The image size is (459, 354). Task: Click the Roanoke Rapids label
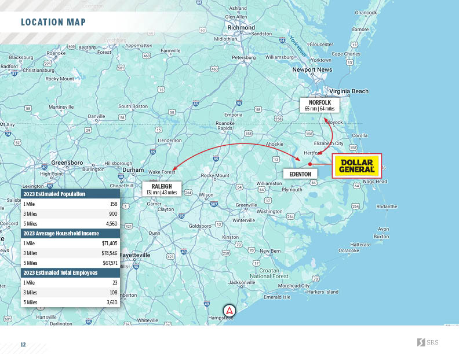tap(225, 126)
